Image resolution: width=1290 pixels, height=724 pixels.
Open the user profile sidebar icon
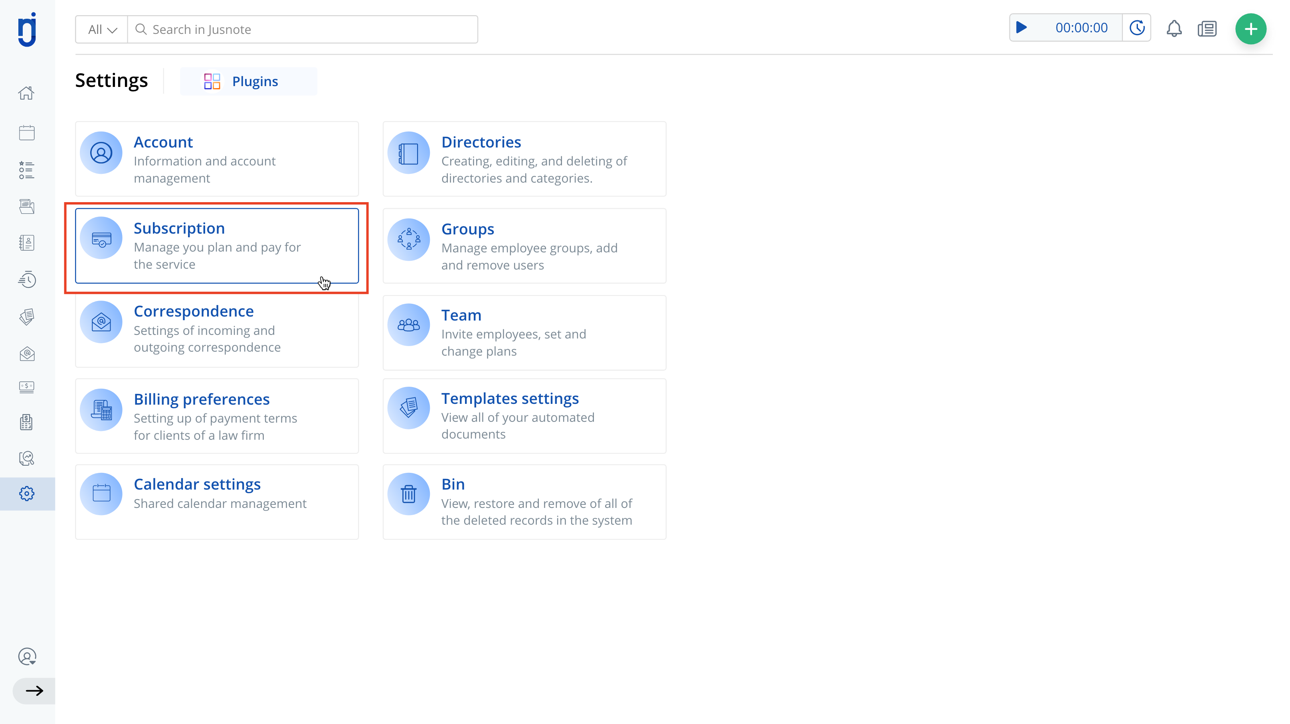(27, 657)
